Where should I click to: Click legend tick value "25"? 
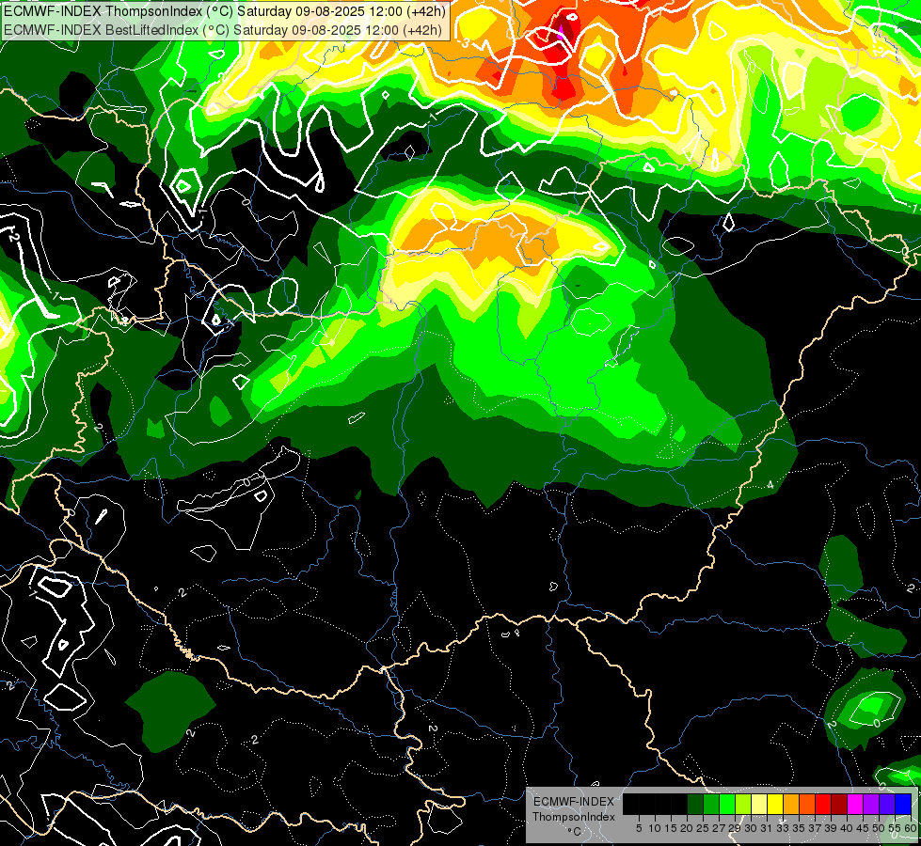(x=703, y=828)
